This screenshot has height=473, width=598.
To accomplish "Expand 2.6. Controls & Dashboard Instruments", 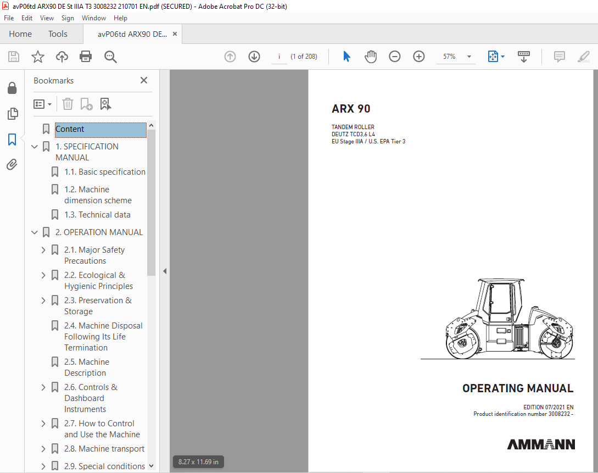I will (43, 387).
